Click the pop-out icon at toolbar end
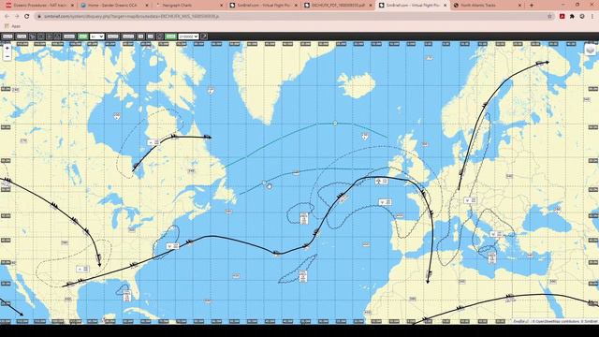Image resolution: width=599 pixels, height=337 pixels. pyautogui.click(x=204, y=37)
